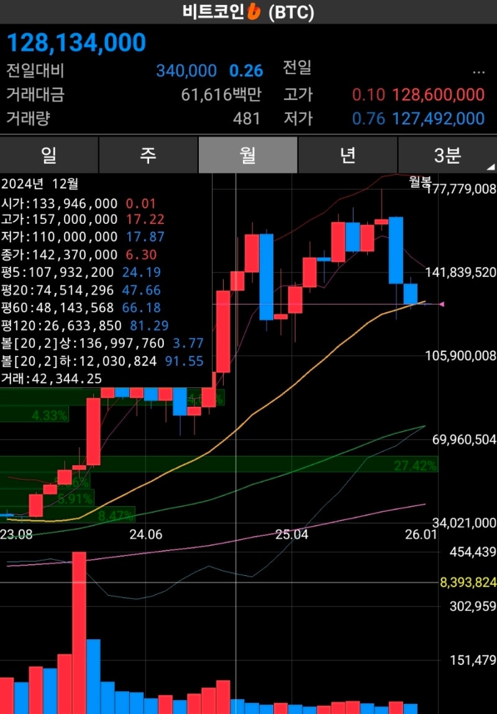Tap the 월봉 chart type label
The height and width of the screenshot is (714, 497).
coord(419,181)
